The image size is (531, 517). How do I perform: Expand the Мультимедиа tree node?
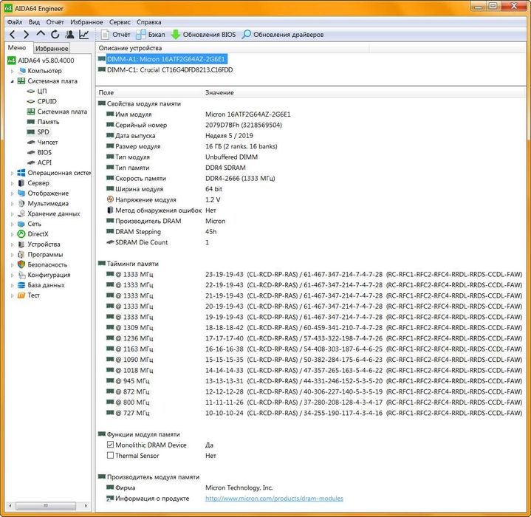13,204
